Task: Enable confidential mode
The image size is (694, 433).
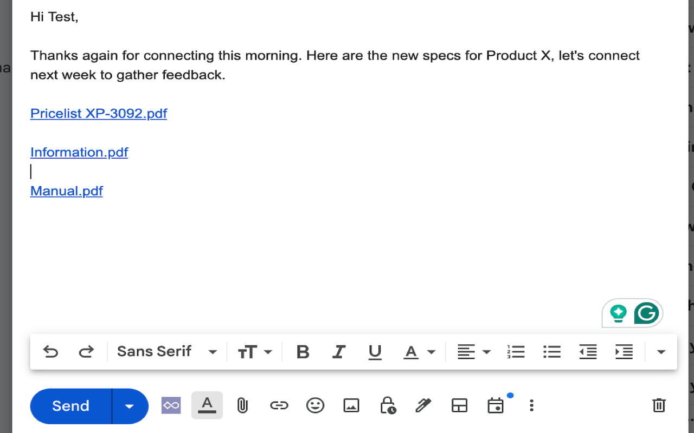Action: pyautogui.click(x=387, y=405)
